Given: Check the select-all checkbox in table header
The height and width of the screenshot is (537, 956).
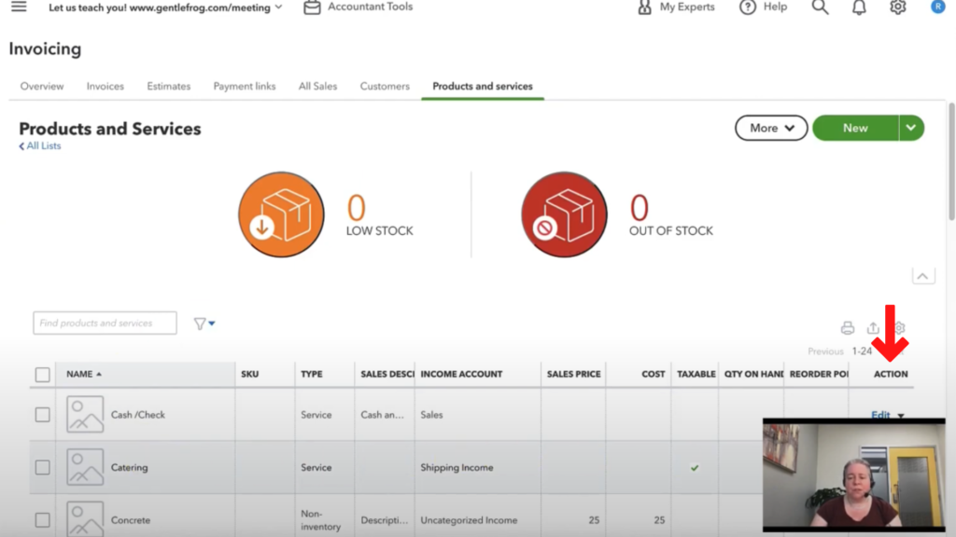Looking at the screenshot, I should tap(42, 373).
